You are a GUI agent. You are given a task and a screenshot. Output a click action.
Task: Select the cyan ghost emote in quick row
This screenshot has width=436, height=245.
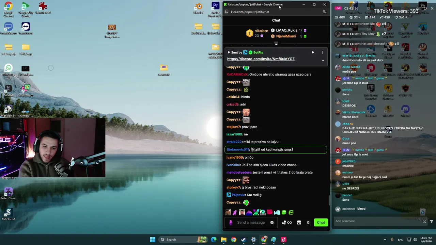coord(277,212)
